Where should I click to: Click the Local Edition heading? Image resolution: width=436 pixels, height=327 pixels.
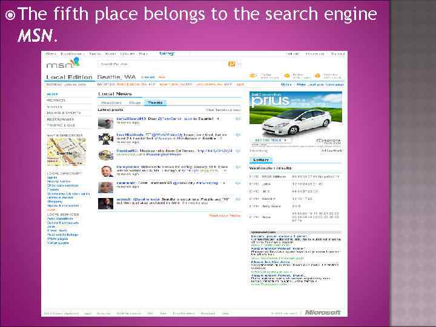[x=69, y=77]
